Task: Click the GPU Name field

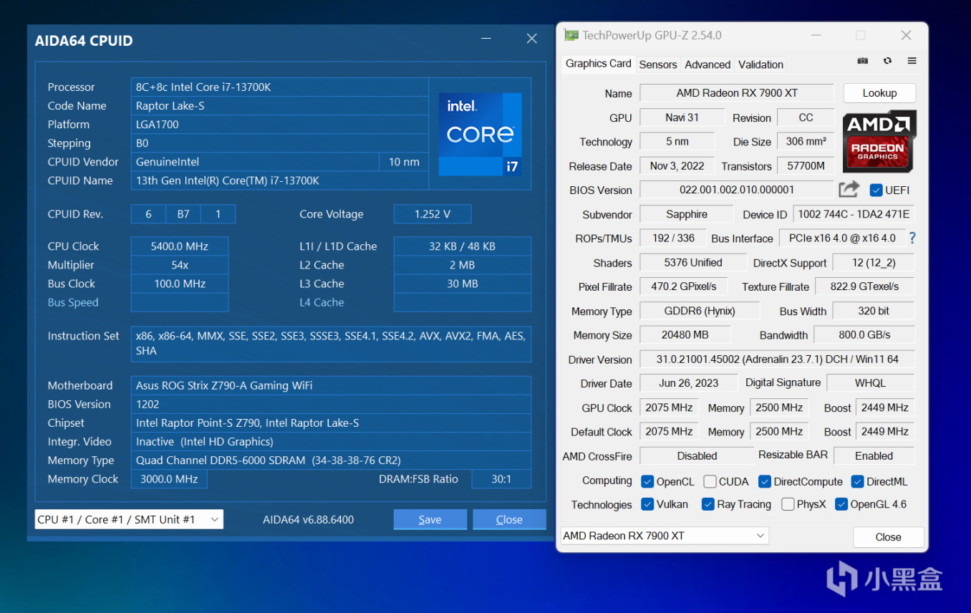Action: (x=736, y=93)
